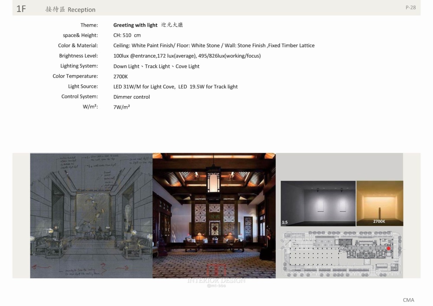Viewport: 433px width, 306px height.
Task: Click the Light Source LED specification line
Action: [x=175, y=87]
